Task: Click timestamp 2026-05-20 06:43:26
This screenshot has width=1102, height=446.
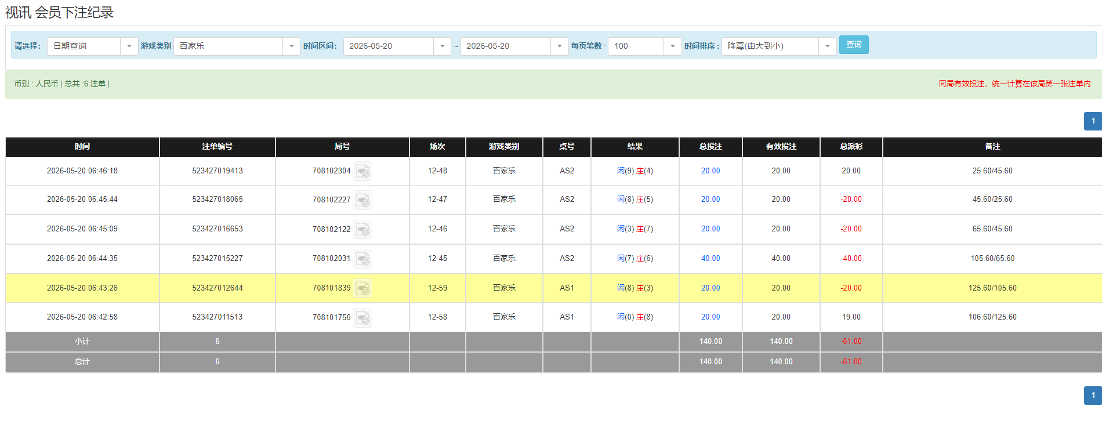Action: pyautogui.click(x=82, y=288)
